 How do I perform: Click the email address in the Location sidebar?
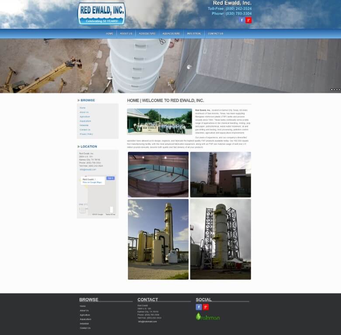click(x=88, y=169)
